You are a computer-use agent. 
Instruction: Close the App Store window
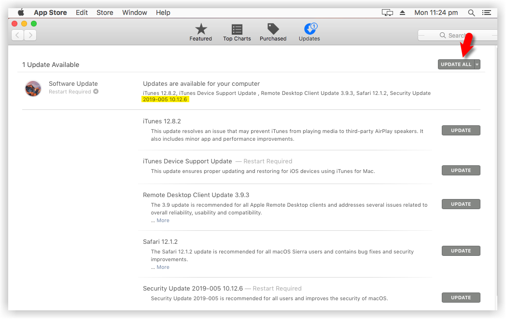14,24
